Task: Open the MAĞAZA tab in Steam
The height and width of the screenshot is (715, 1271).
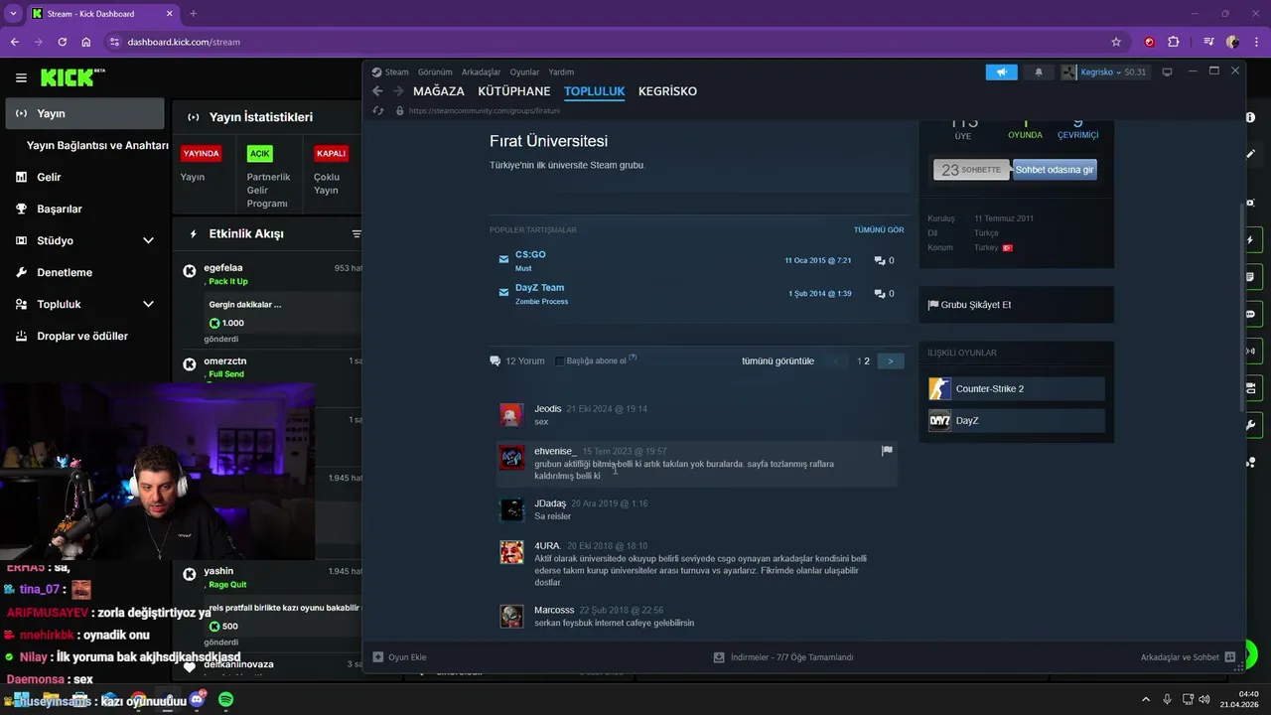Action: coord(439,91)
